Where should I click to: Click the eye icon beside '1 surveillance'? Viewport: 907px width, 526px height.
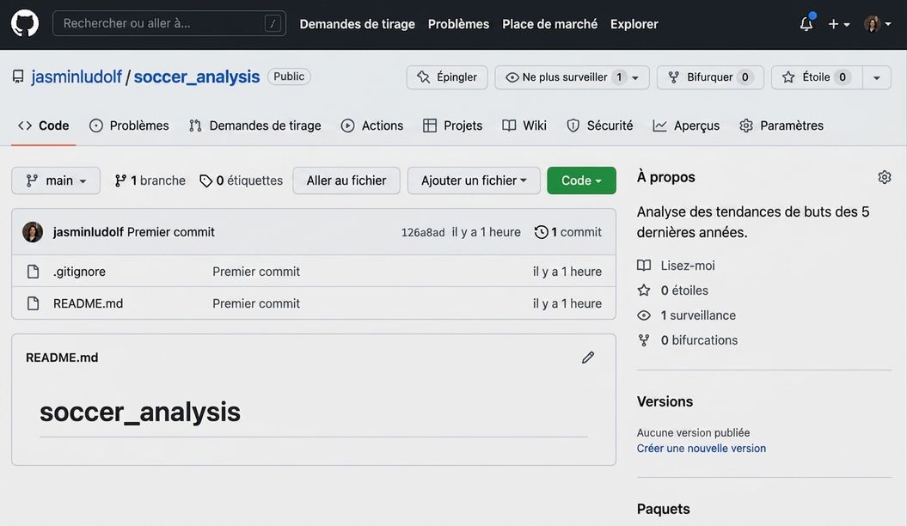point(644,315)
